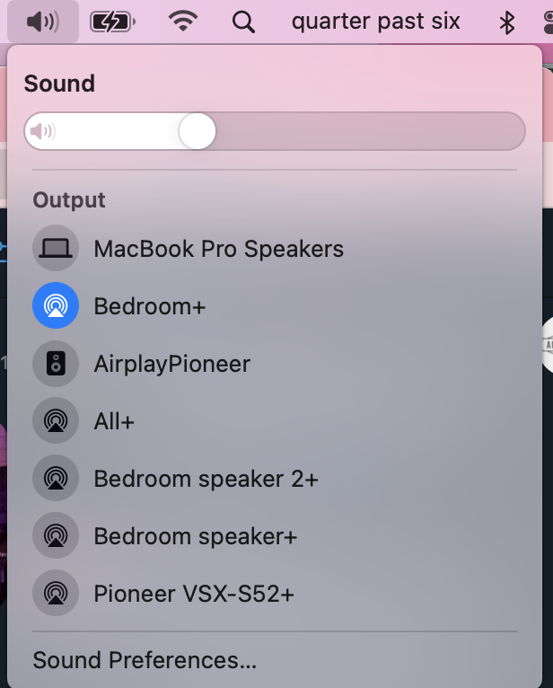
Task: Click the quarter past six clock
Action: [376, 21]
